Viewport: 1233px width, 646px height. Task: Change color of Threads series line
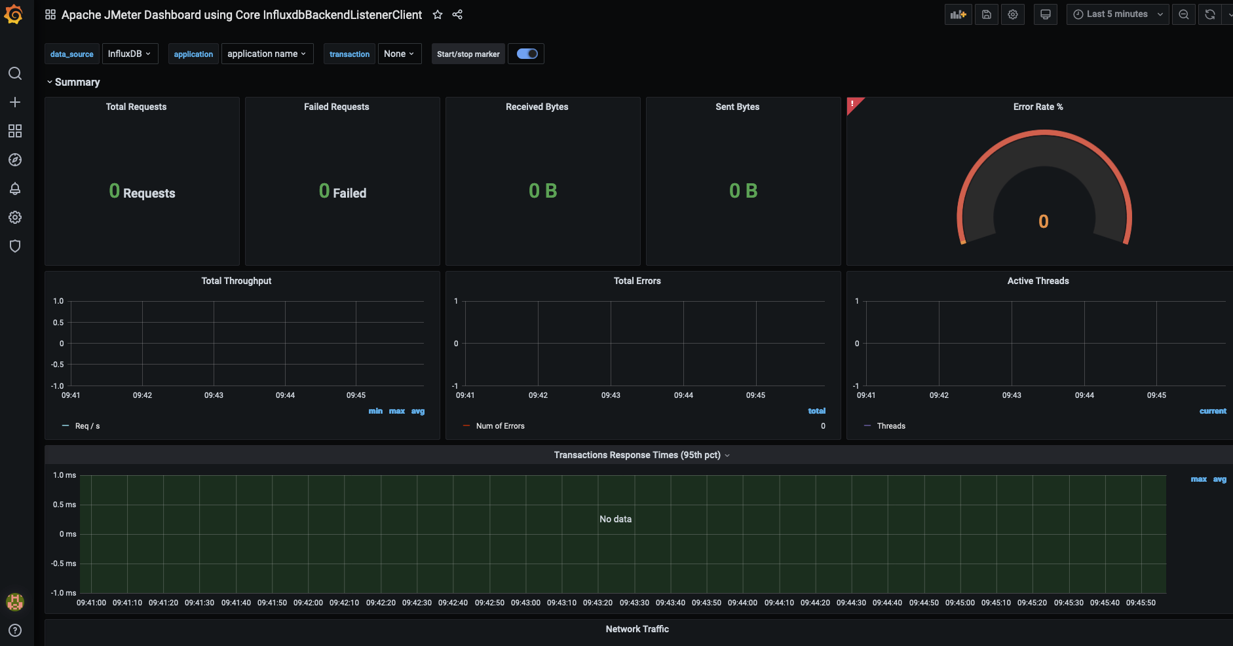coord(867,426)
